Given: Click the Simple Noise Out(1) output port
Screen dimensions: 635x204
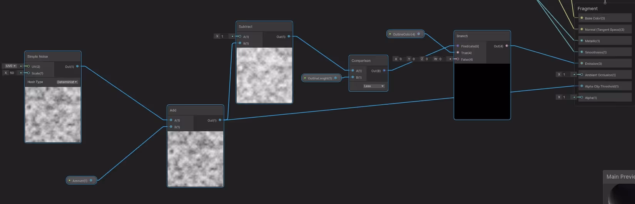Looking at the screenshot, I should click(77, 66).
